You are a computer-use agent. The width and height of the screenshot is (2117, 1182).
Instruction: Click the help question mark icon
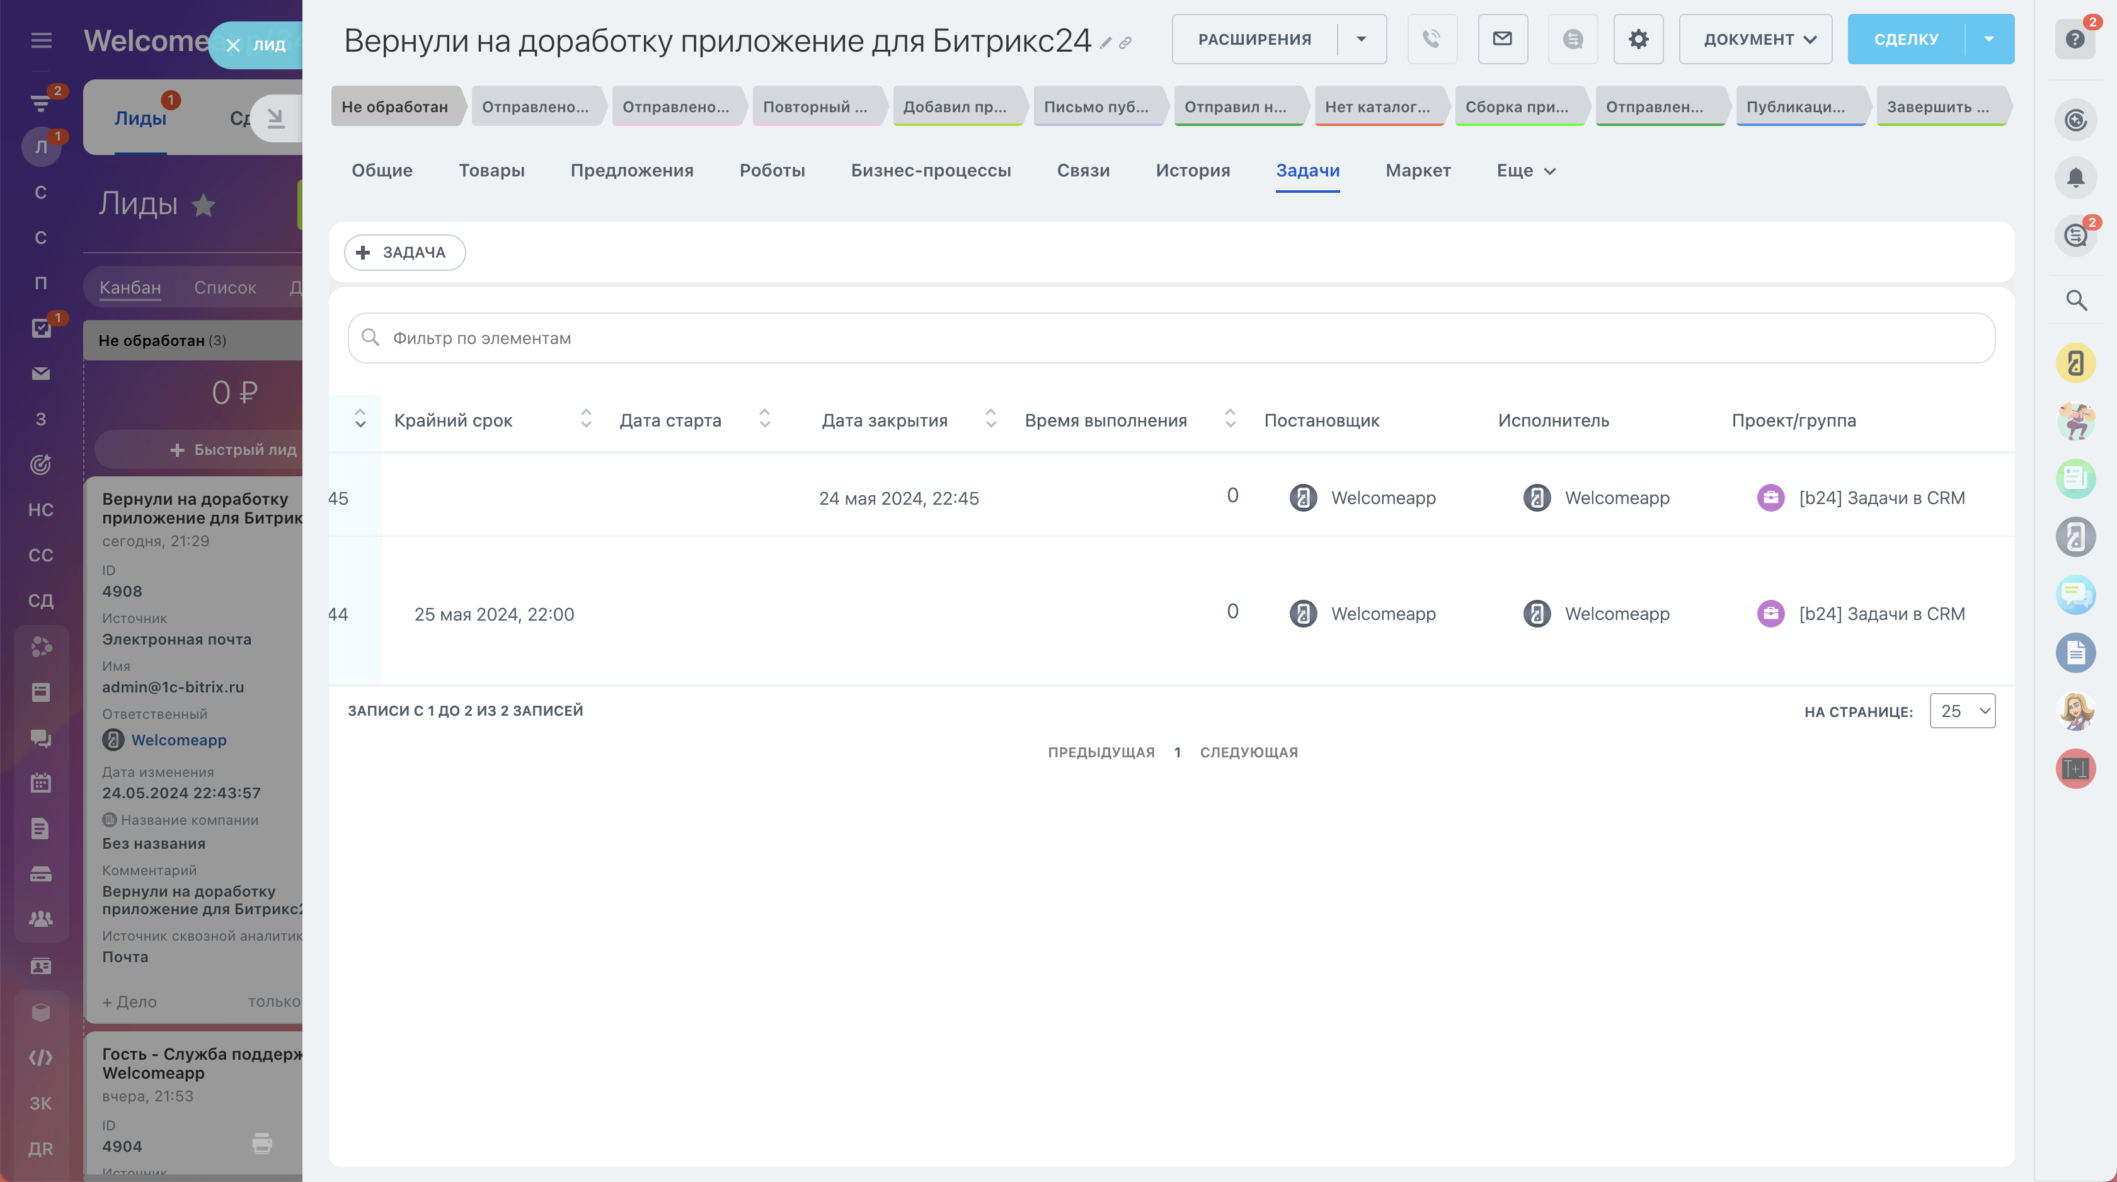click(x=2074, y=38)
